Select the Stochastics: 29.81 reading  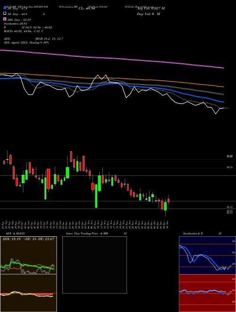point(15,24)
